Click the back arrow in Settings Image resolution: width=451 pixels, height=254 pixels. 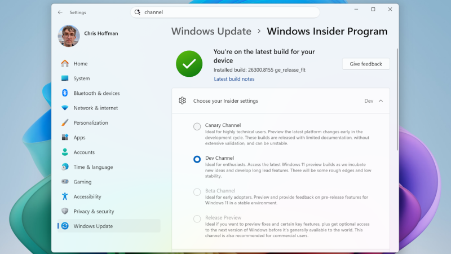[x=60, y=12]
